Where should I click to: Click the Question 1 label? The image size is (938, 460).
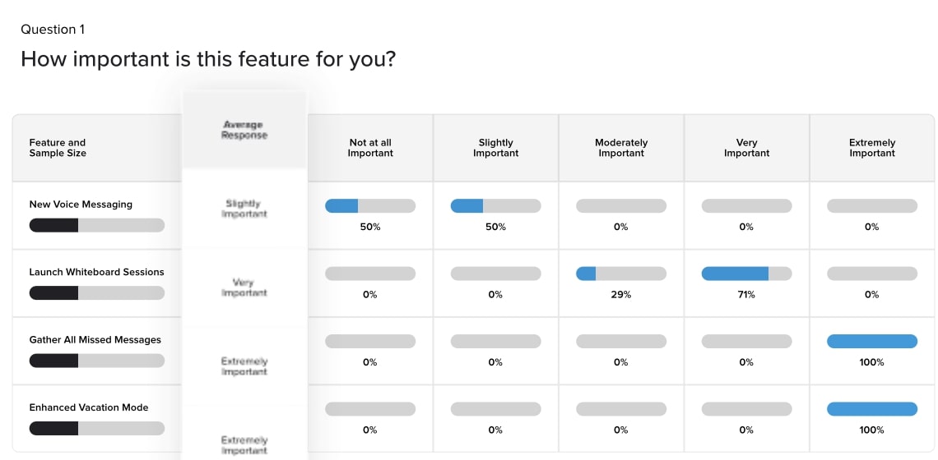(53, 30)
